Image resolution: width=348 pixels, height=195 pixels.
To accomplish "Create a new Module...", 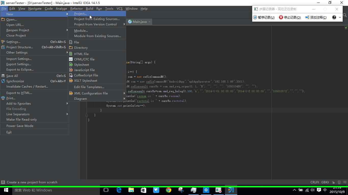I will (x=97, y=31).
